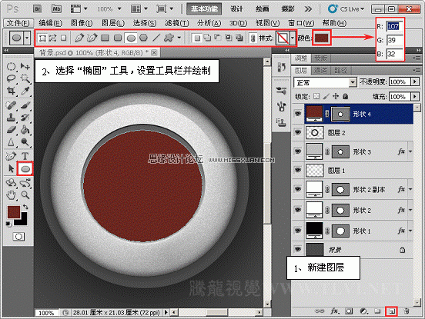
Task: Click the Line shape option
Action: coord(156,38)
